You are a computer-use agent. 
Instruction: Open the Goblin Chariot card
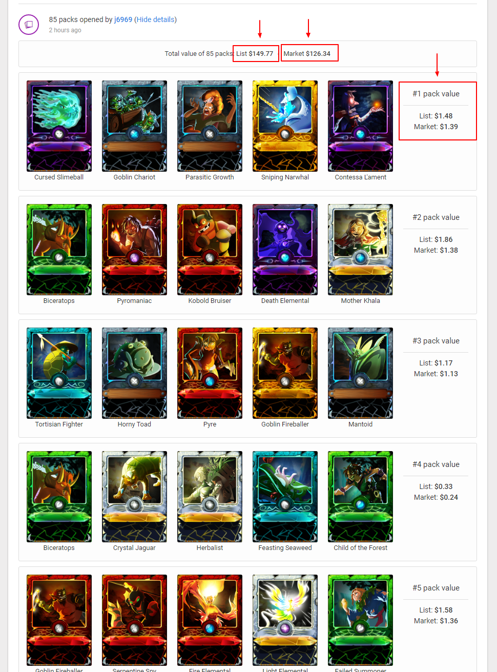(134, 126)
